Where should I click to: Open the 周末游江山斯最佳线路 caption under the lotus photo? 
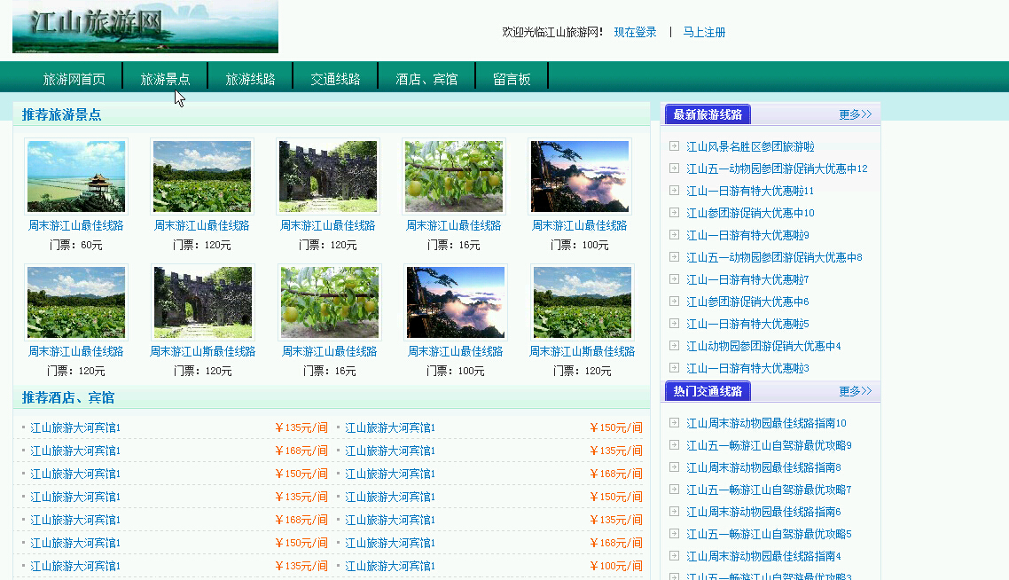click(x=583, y=352)
